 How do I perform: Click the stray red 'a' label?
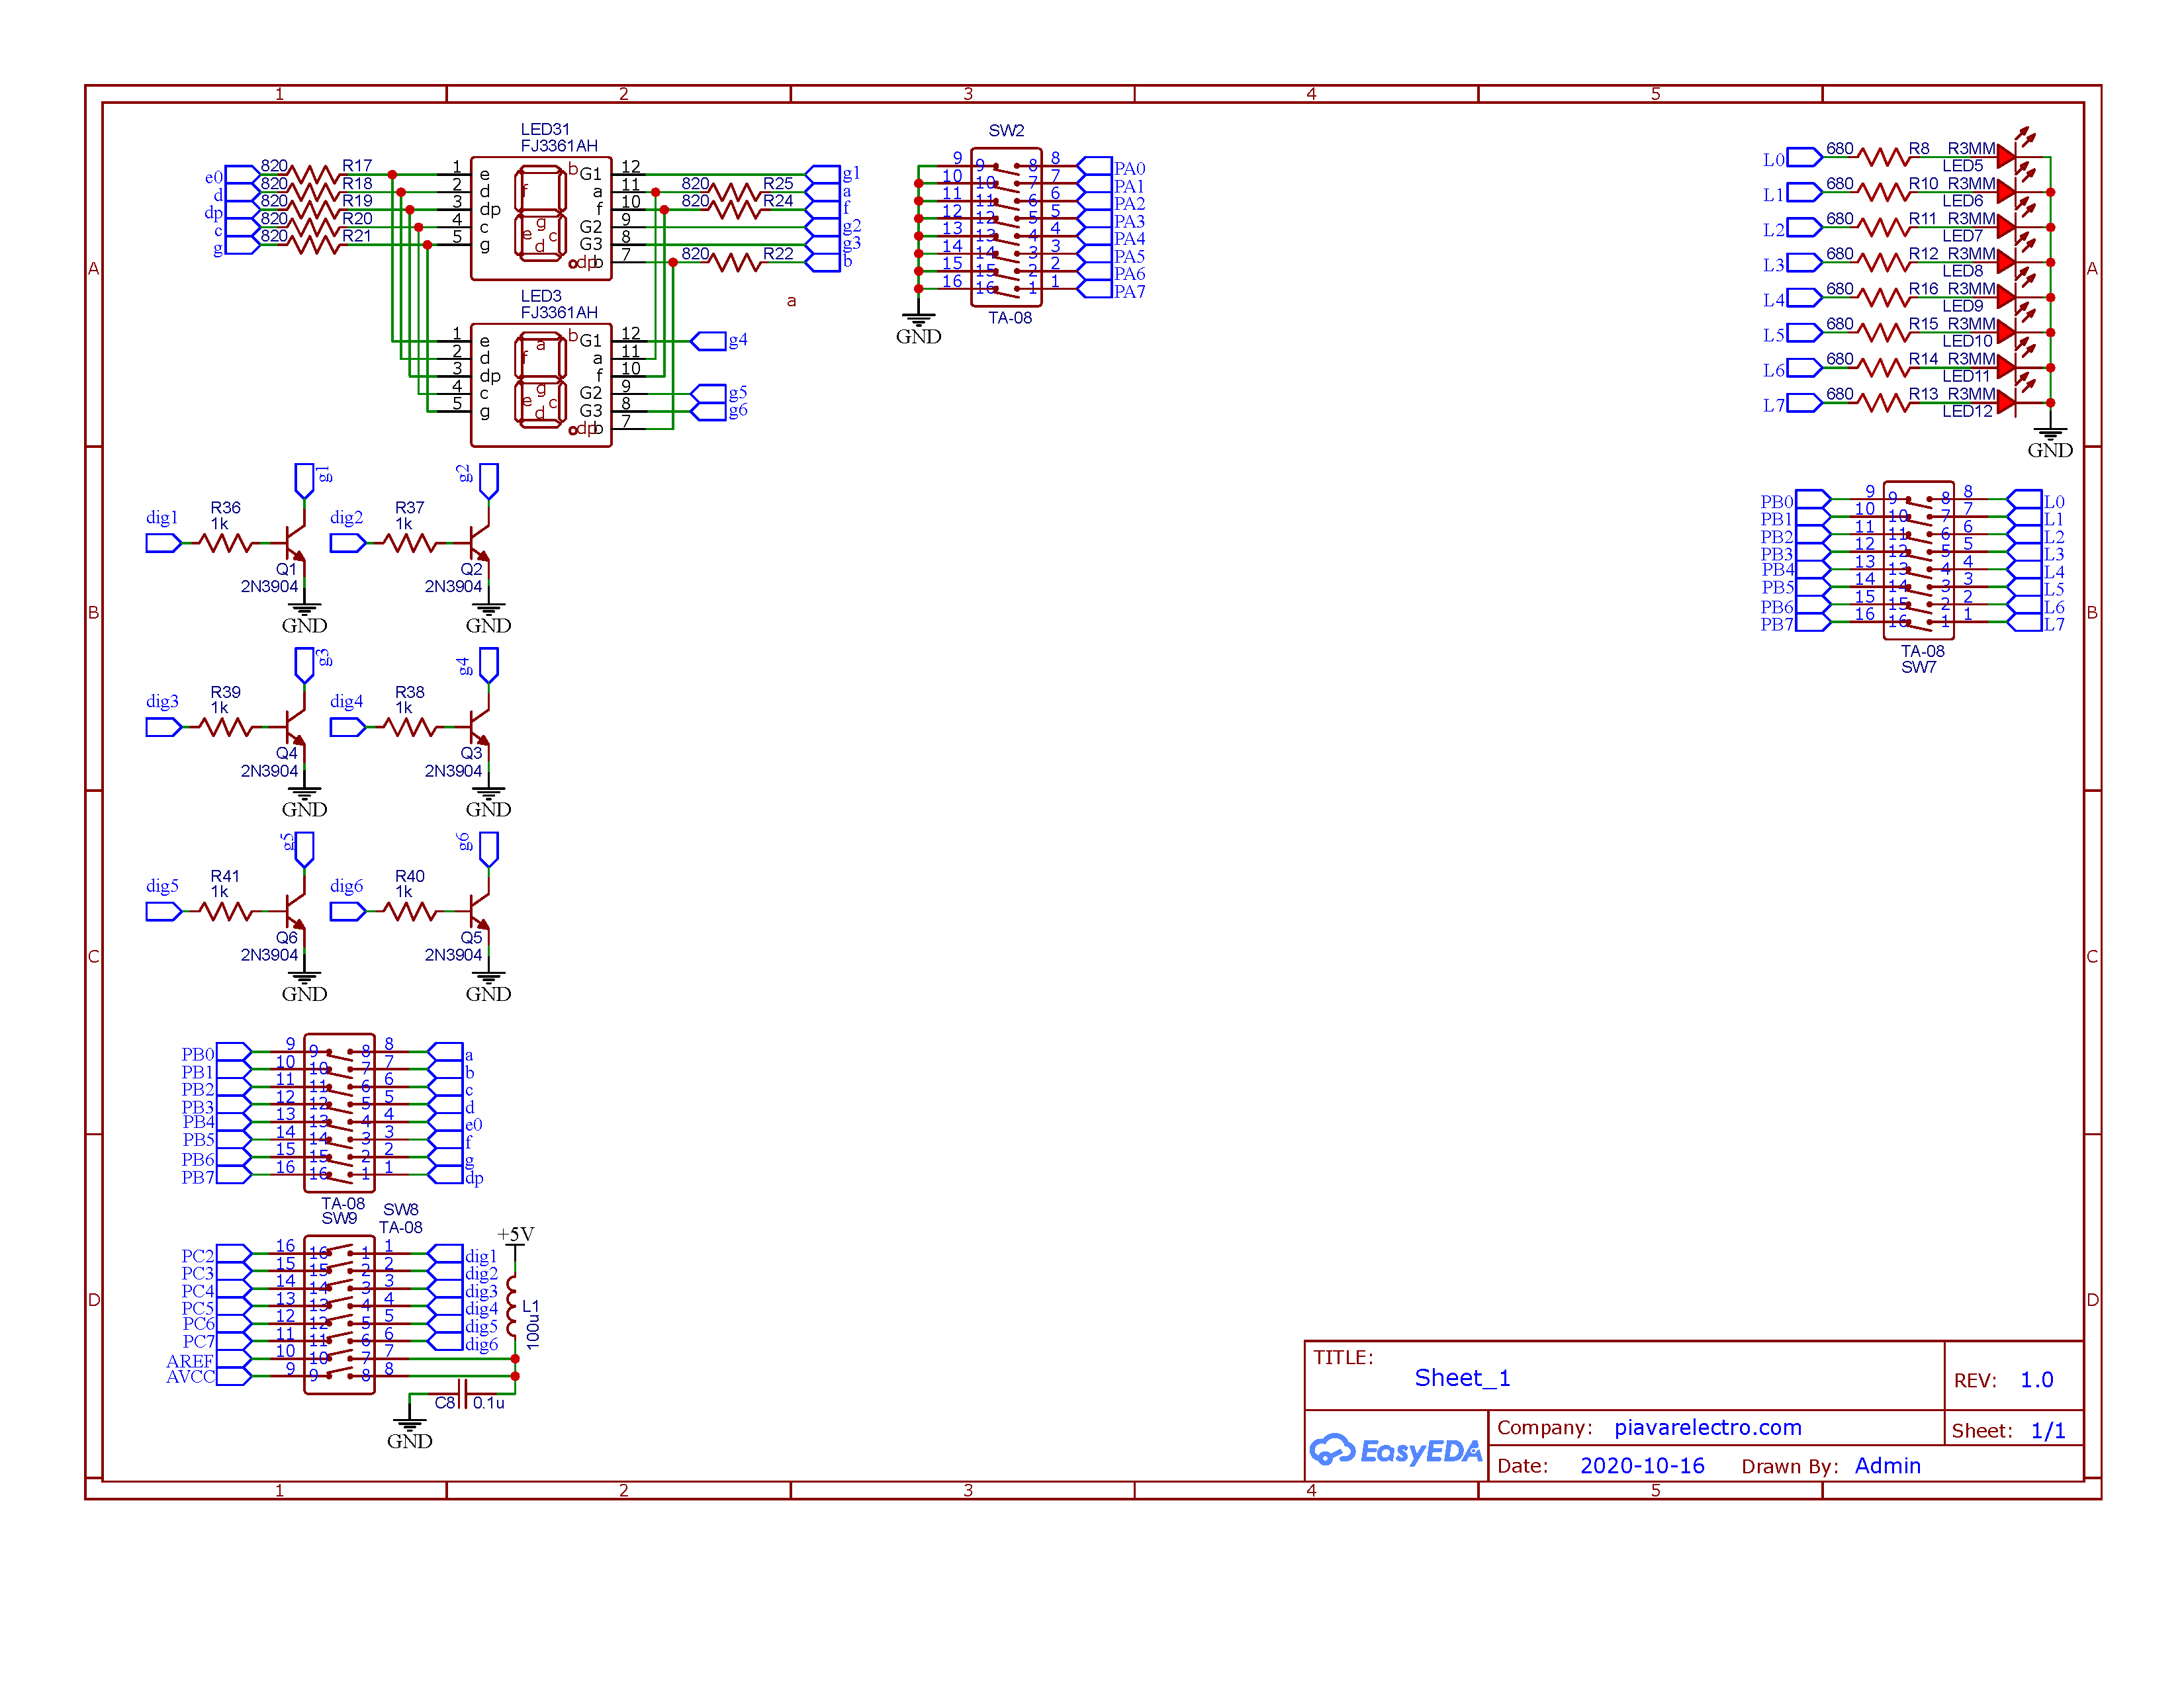791,301
